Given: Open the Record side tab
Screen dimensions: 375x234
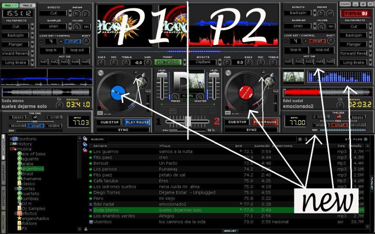Looking at the screenshot, I should click(x=3, y=221).
